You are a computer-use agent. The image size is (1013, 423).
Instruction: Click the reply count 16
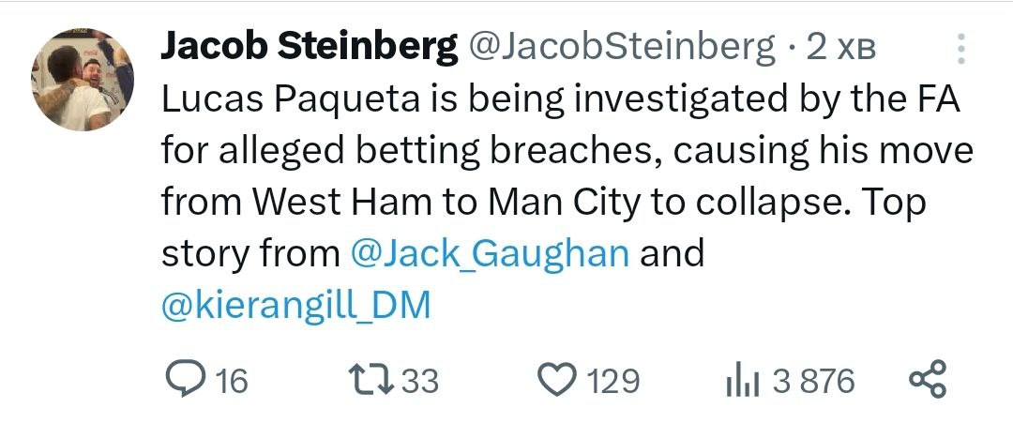(x=232, y=381)
